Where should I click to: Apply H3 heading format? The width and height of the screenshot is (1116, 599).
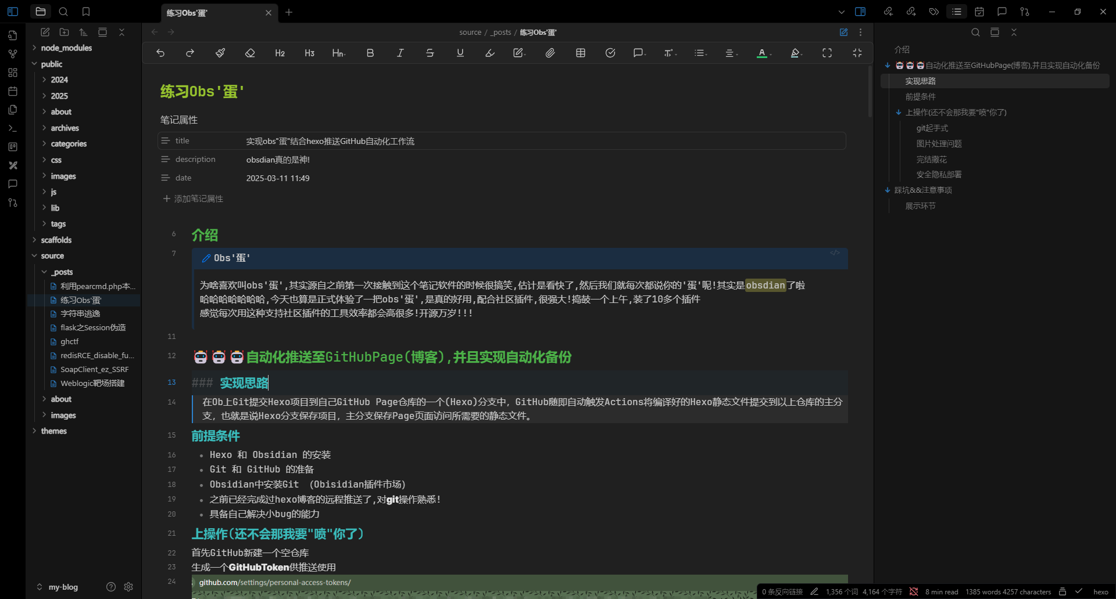click(310, 53)
